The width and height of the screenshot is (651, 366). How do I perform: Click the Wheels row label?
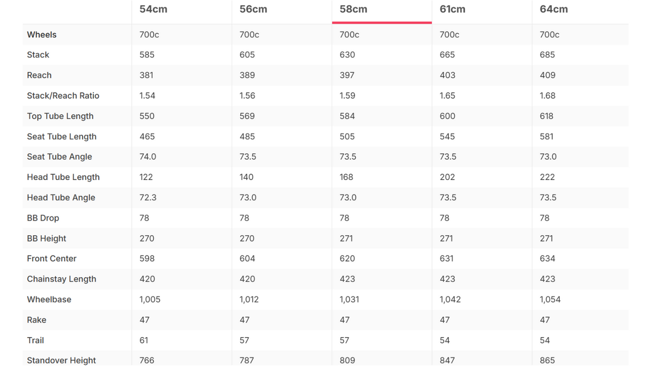point(42,34)
